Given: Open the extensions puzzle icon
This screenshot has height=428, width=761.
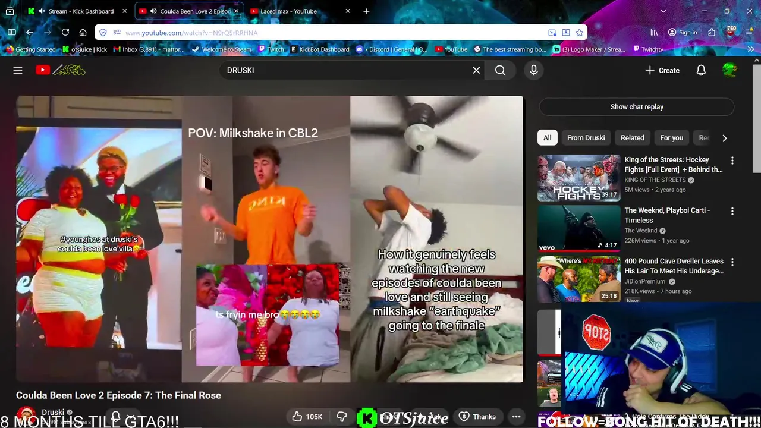Looking at the screenshot, I should point(712,33).
